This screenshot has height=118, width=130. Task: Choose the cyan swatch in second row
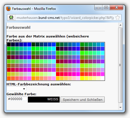(x=54, y=49)
